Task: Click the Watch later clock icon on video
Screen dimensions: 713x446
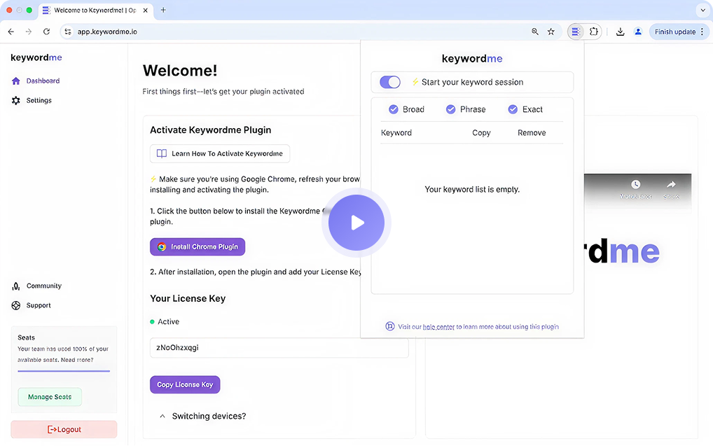Action: click(x=636, y=185)
